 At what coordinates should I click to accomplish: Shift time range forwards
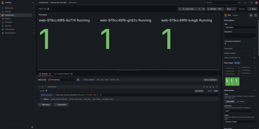(x=199, y=9)
